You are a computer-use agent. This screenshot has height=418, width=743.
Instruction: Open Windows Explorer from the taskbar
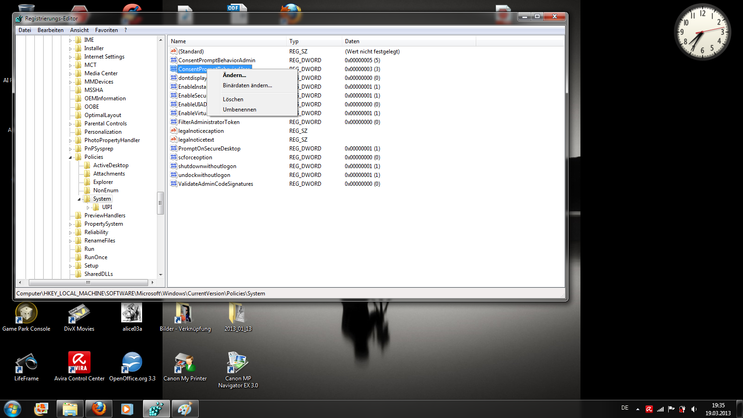[x=70, y=409]
